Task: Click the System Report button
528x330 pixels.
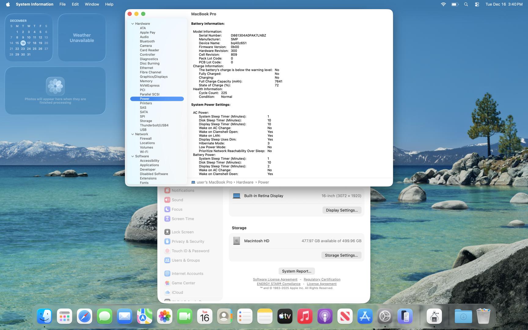Action: coord(296,271)
